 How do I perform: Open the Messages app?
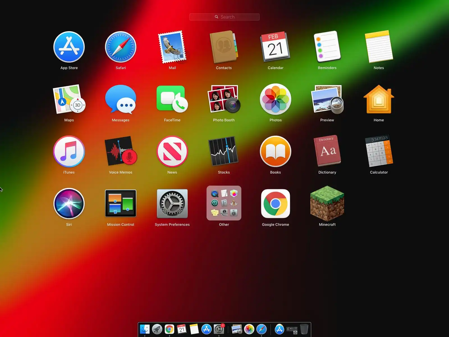pos(121,99)
